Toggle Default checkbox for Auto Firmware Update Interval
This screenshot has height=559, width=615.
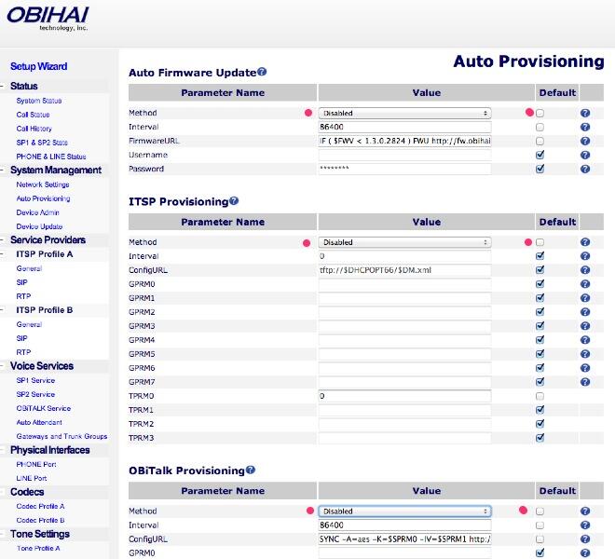(x=540, y=127)
